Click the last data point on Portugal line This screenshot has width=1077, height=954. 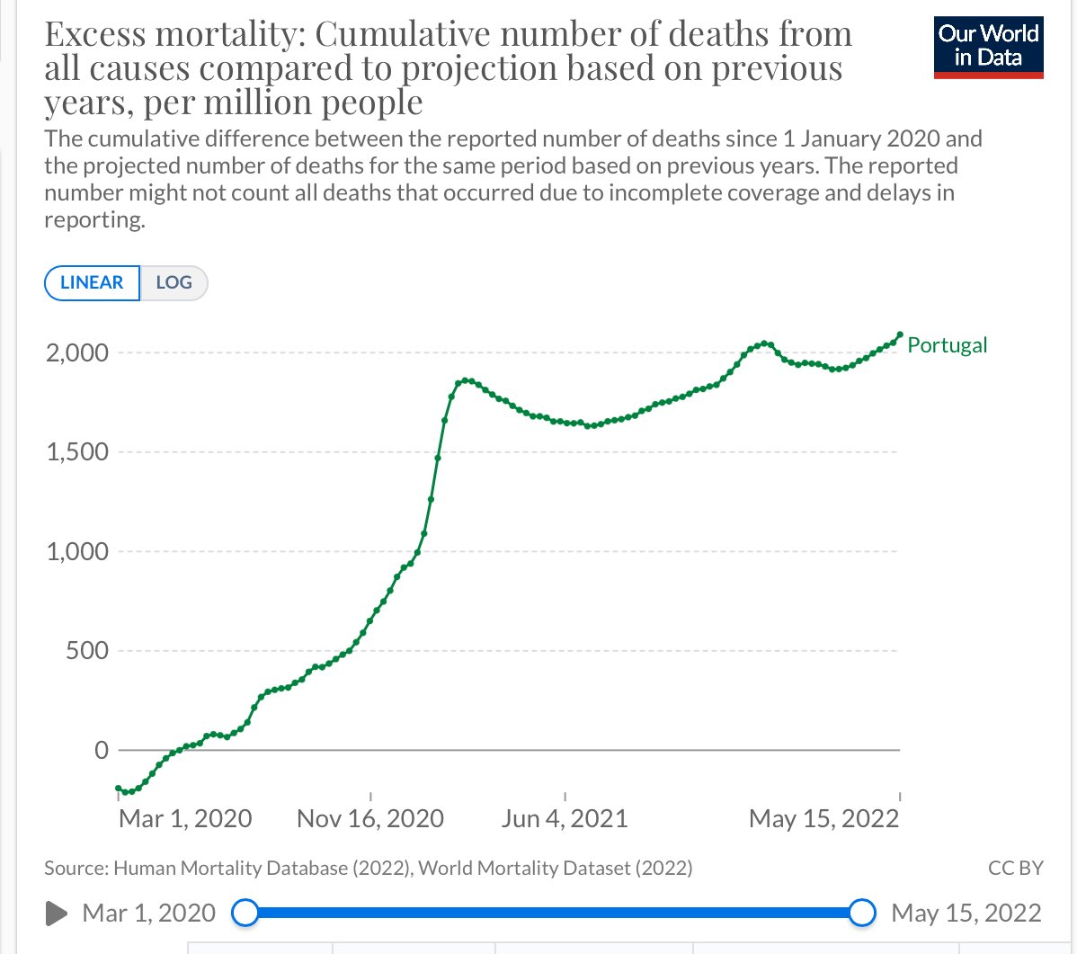(899, 335)
